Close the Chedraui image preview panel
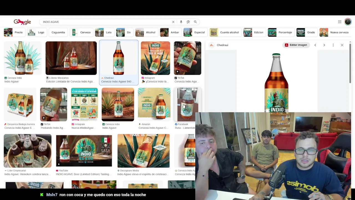This screenshot has height=200, width=355. click(342, 45)
